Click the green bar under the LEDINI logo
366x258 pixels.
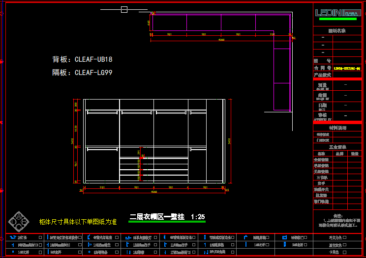coord(338,19)
